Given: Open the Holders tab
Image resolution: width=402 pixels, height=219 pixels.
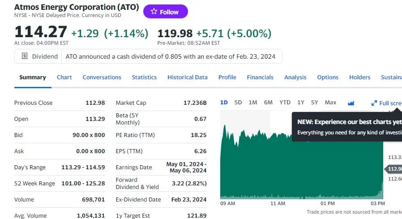Looking at the screenshot, I should 359,77.
